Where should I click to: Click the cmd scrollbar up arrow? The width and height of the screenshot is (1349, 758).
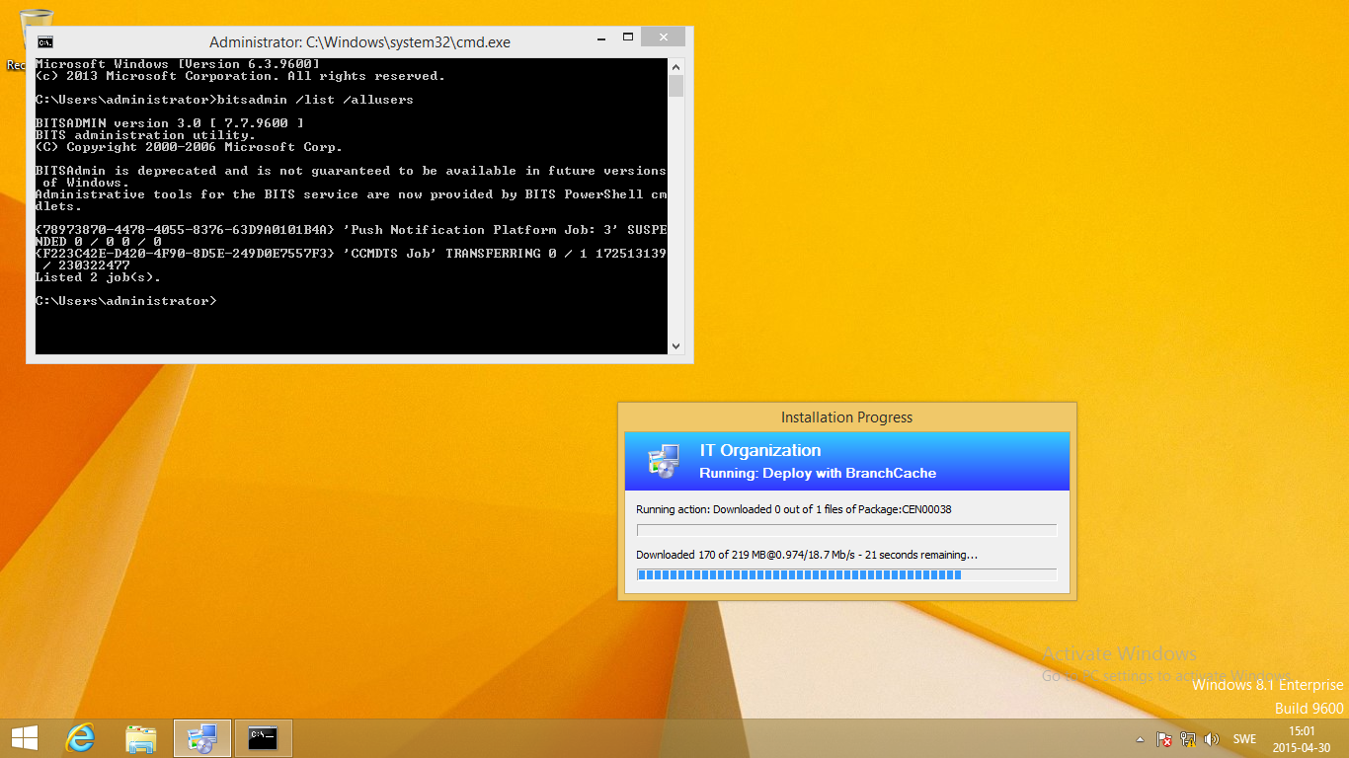676,67
